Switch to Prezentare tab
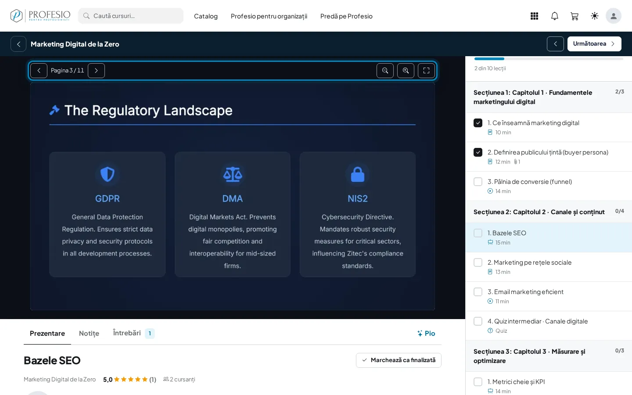Viewport: 632px width, 395px height. click(47, 334)
